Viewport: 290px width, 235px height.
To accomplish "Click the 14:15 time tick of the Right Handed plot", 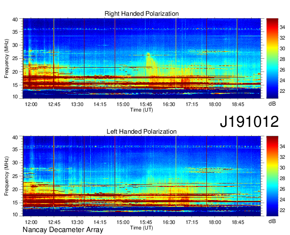I will click(x=100, y=104).
